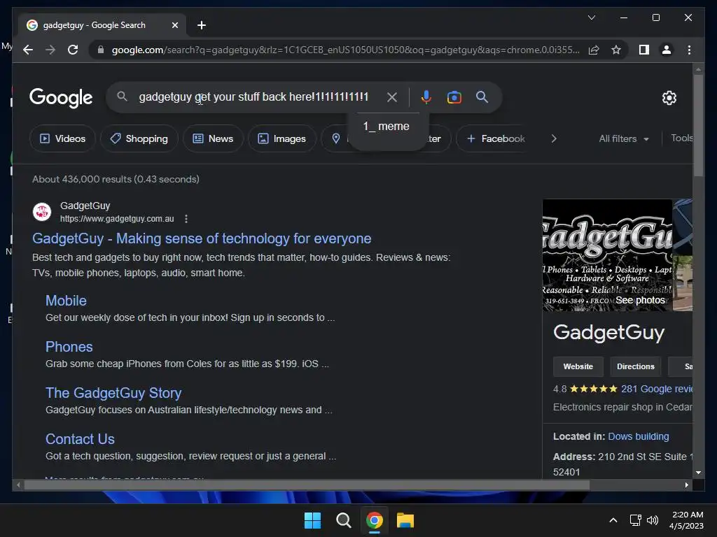Open Contact Us sitelink
This screenshot has width=717, height=537.
[80, 439]
